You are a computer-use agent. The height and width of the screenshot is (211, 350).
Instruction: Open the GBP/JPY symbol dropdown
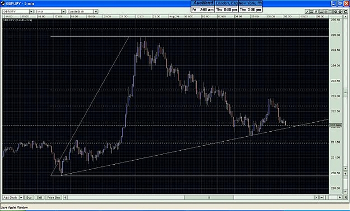pyautogui.click(x=18, y=11)
